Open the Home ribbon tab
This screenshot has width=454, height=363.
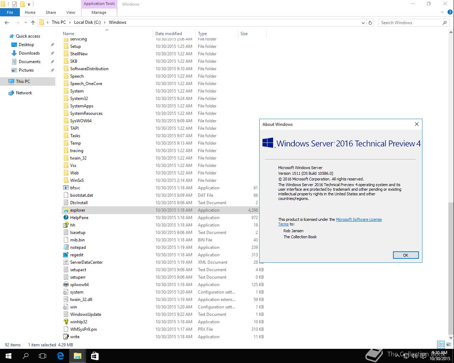point(30,12)
